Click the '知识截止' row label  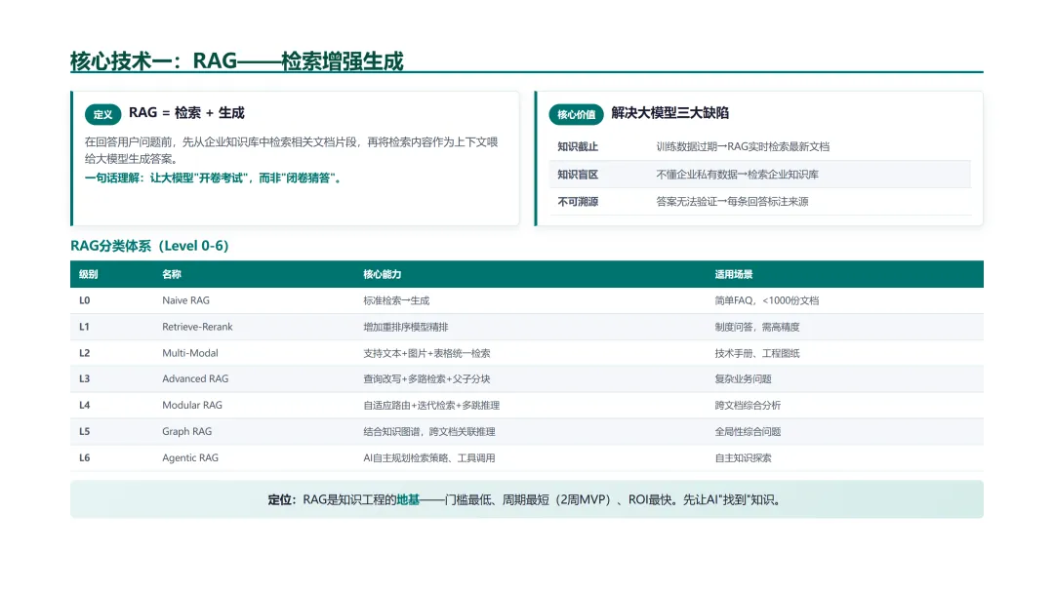point(578,146)
